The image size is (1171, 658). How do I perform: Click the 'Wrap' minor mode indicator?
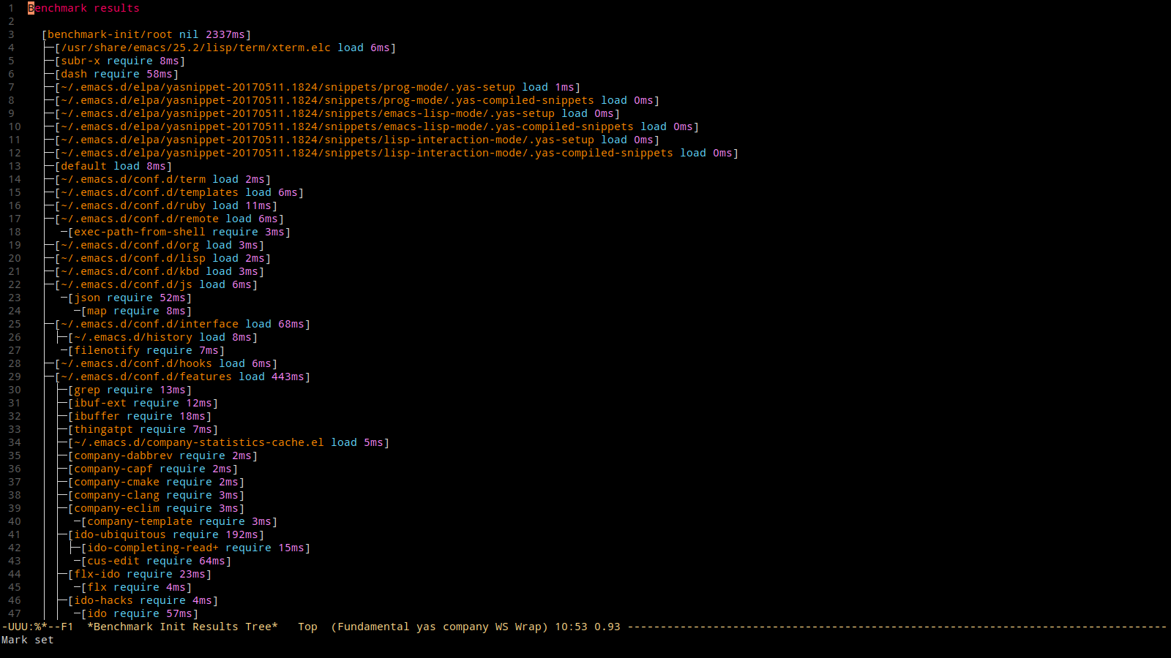[x=528, y=627]
